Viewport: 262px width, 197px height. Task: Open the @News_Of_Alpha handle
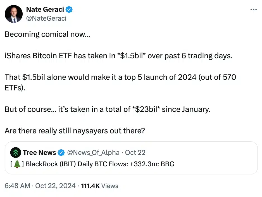(x=94, y=153)
